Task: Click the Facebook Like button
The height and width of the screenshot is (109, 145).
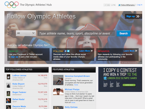Action: pos(107,5)
